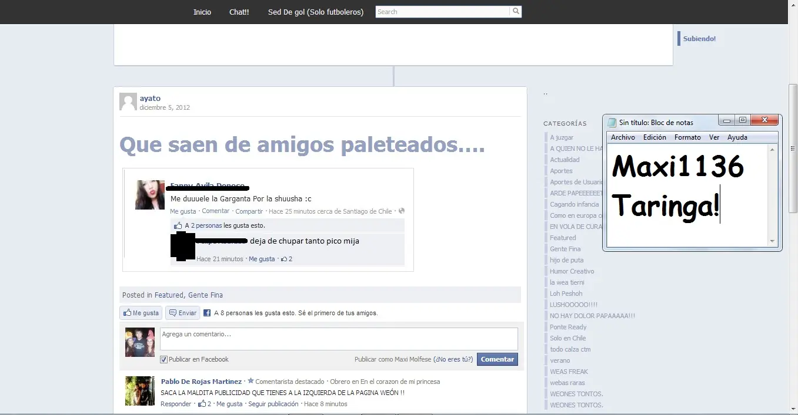The height and width of the screenshot is (415, 798).
Task: Click the Subiendo! sidebar link
Action: pos(699,39)
